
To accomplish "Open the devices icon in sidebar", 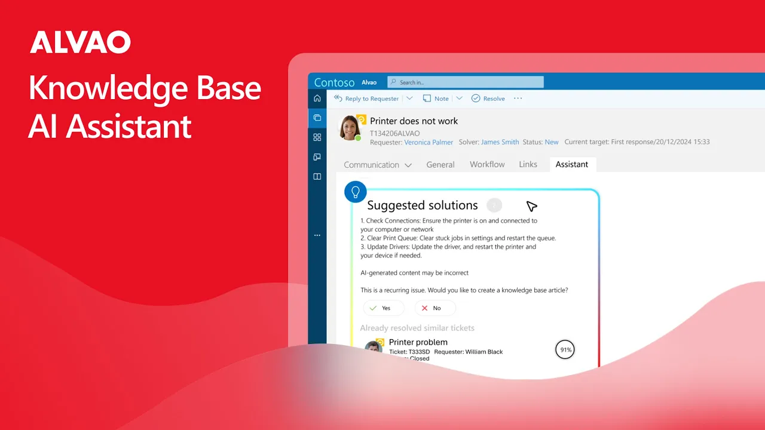I will tap(317, 157).
